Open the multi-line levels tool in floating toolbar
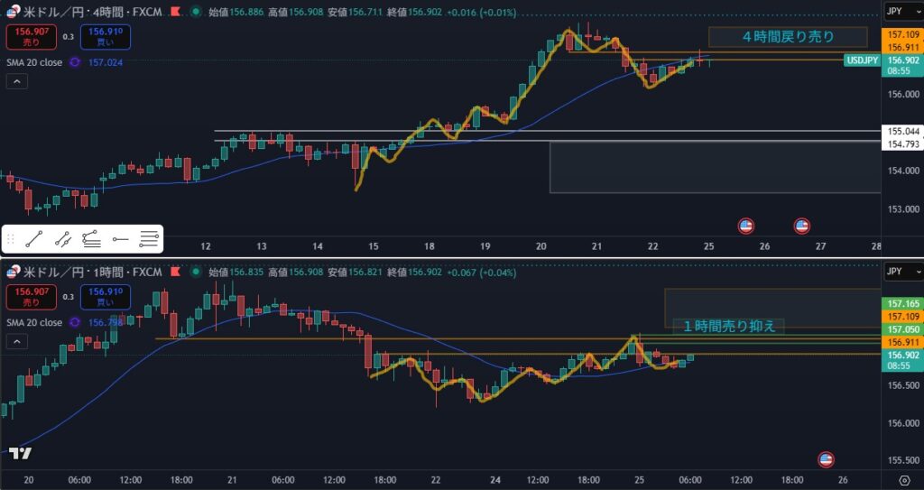The height and width of the screenshot is (490, 924). pyautogui.click(x=150, y=239)
